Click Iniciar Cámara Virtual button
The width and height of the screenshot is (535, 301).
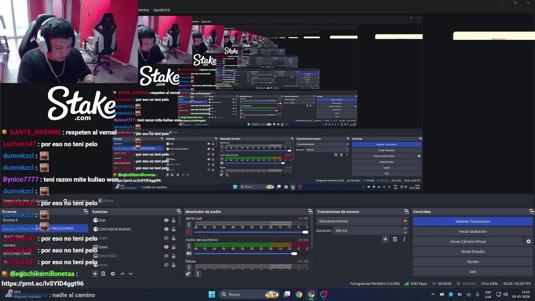468,241
